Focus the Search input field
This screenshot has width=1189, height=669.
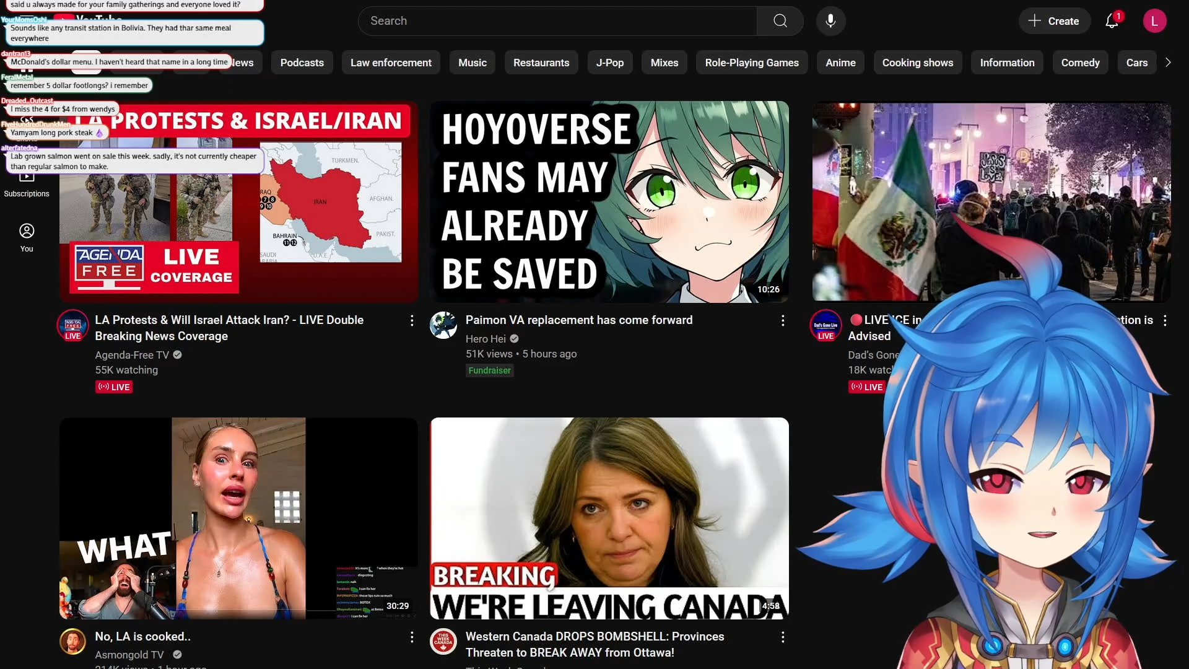tap(557, 21)
